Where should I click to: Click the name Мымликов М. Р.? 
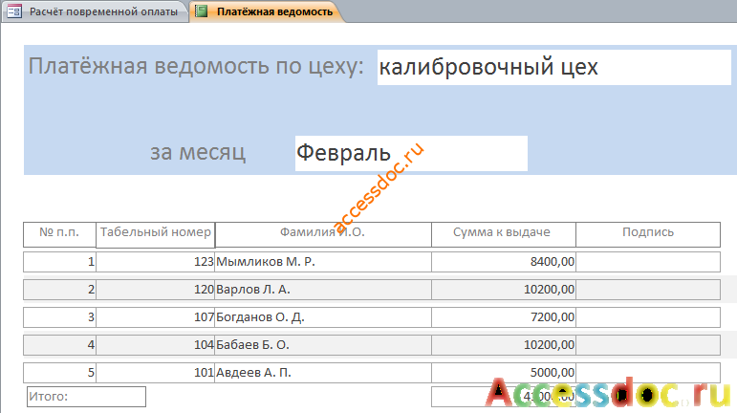click(x=323, y=262)
